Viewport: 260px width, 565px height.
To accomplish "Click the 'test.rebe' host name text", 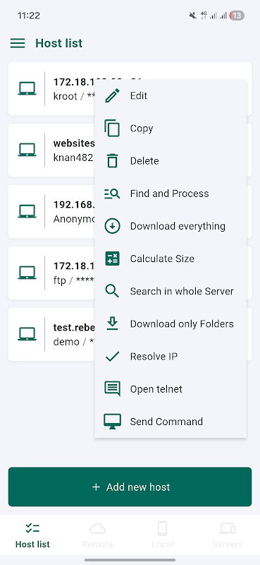I will [x=74, y=328].
